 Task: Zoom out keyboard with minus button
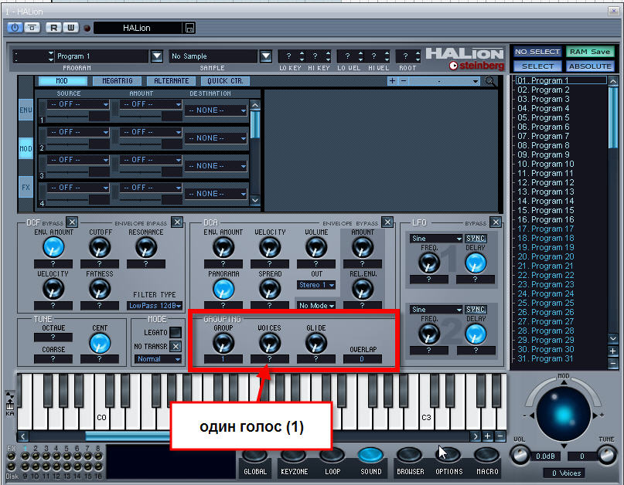(x=500, y=436)
